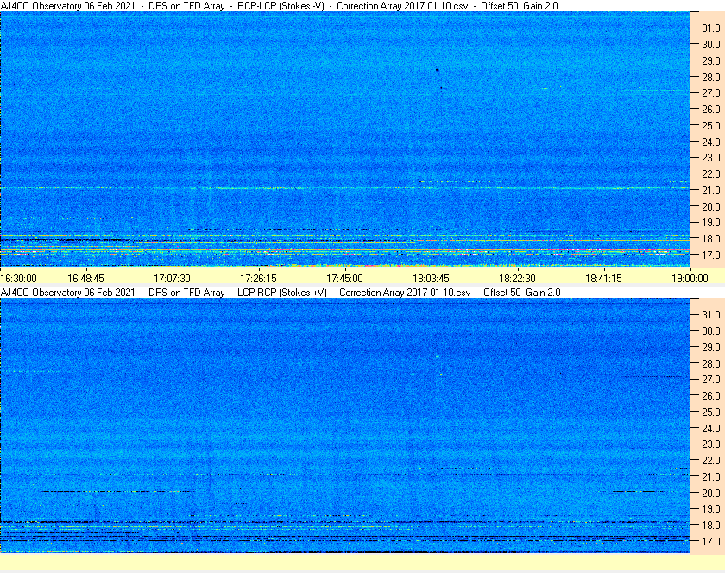The image size is (725, 573).
Task: Click the 17:07:30 time label
Action: tap(172, 279)
